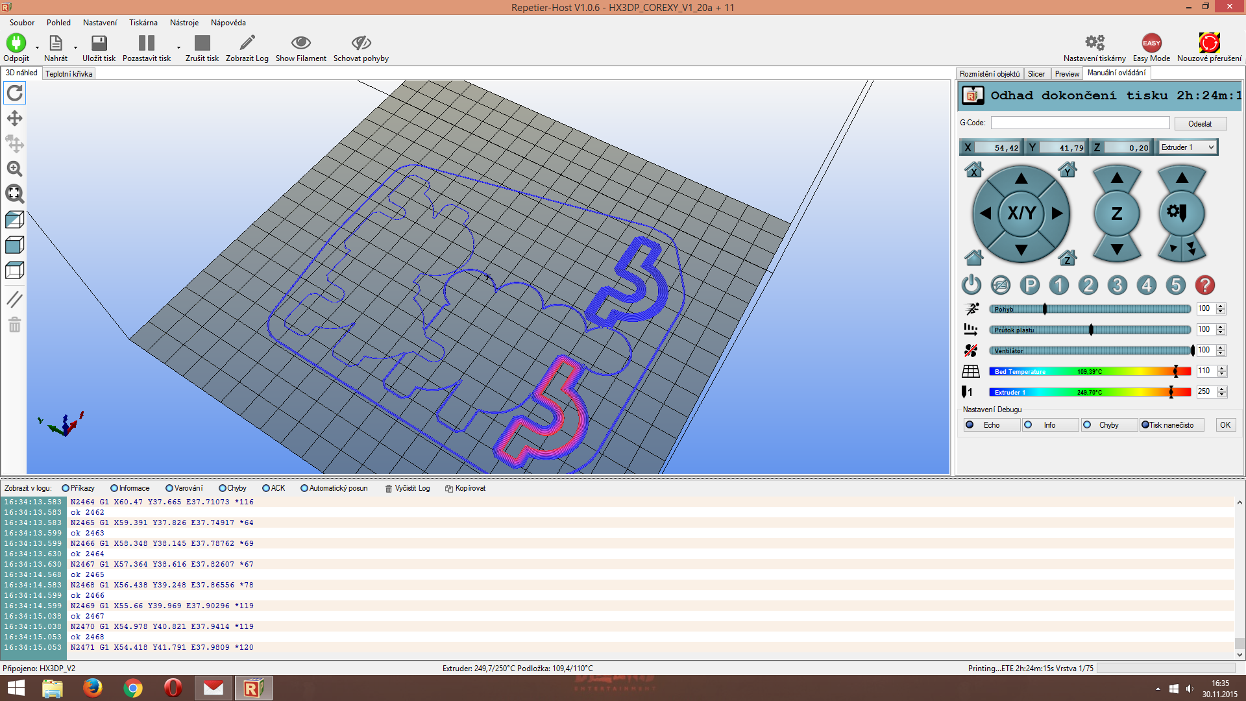Click the printer power button icon
1246x701 pixels.
point(971,285)
